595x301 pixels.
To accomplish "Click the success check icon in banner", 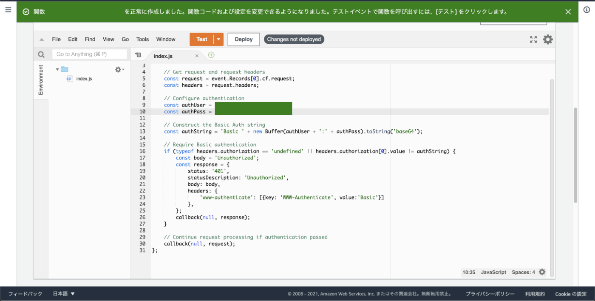I will click(x=26, y=12).
